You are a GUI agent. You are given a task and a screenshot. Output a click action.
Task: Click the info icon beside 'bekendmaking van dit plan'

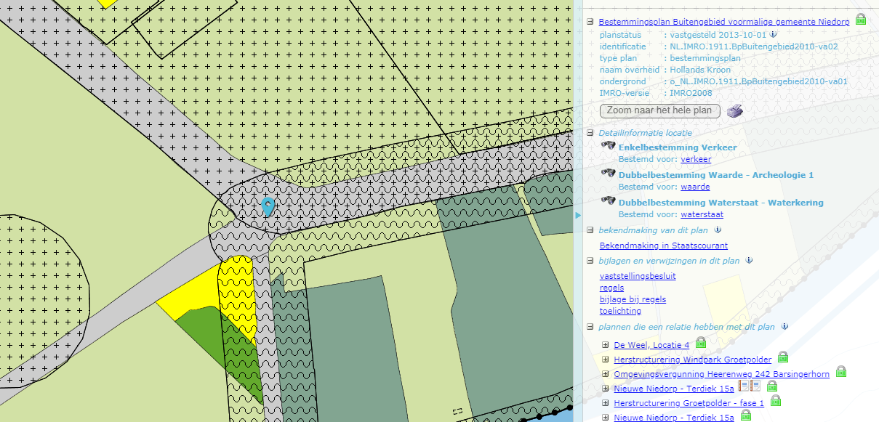click(x=717, y=230)
